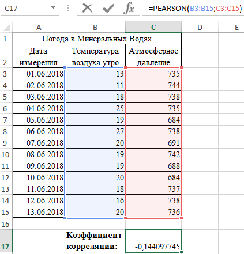Image resolution: width=244 pixels, height=254 pixels.
Task: Select the result cell showing -0,144097745
Action: (153, 241)
